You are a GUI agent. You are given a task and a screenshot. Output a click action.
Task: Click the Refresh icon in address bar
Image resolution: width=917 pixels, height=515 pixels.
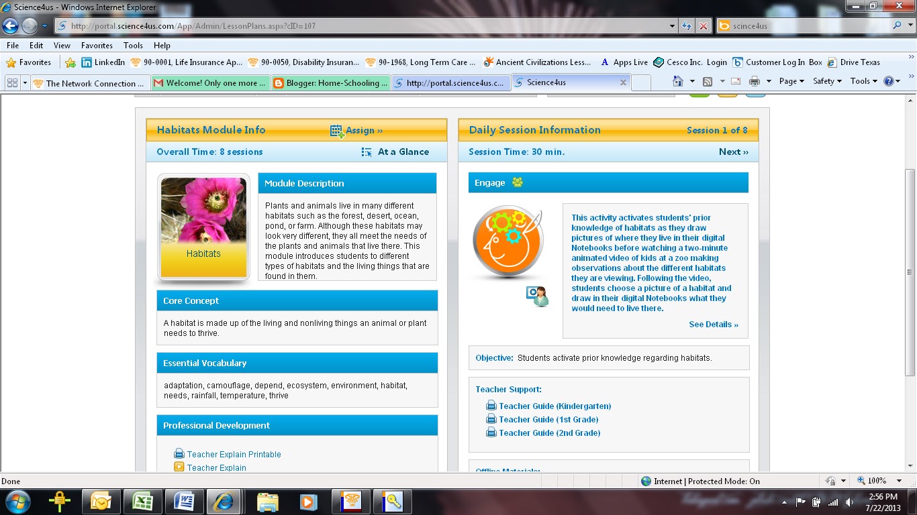tap(687, 26)
